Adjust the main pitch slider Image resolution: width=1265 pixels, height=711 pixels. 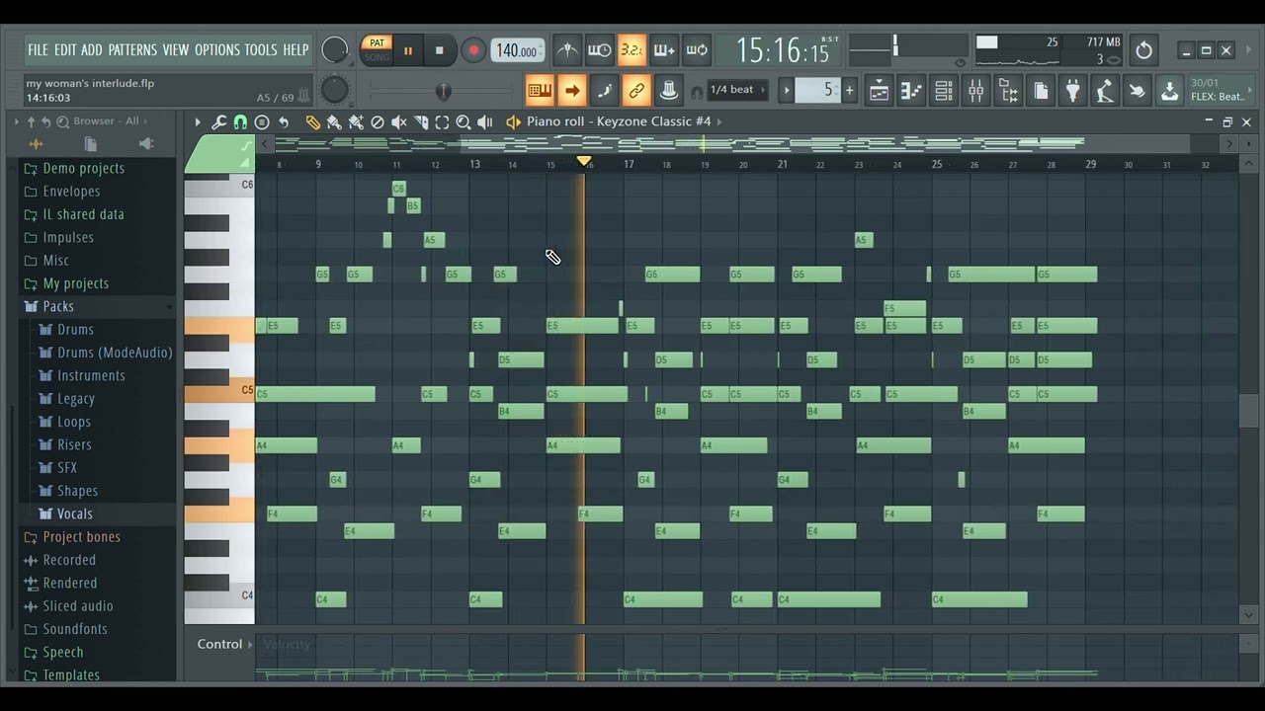[443, 92]
